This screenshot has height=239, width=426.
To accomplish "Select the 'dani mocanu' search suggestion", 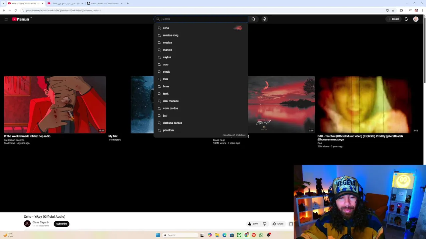I will pos(201,101).
